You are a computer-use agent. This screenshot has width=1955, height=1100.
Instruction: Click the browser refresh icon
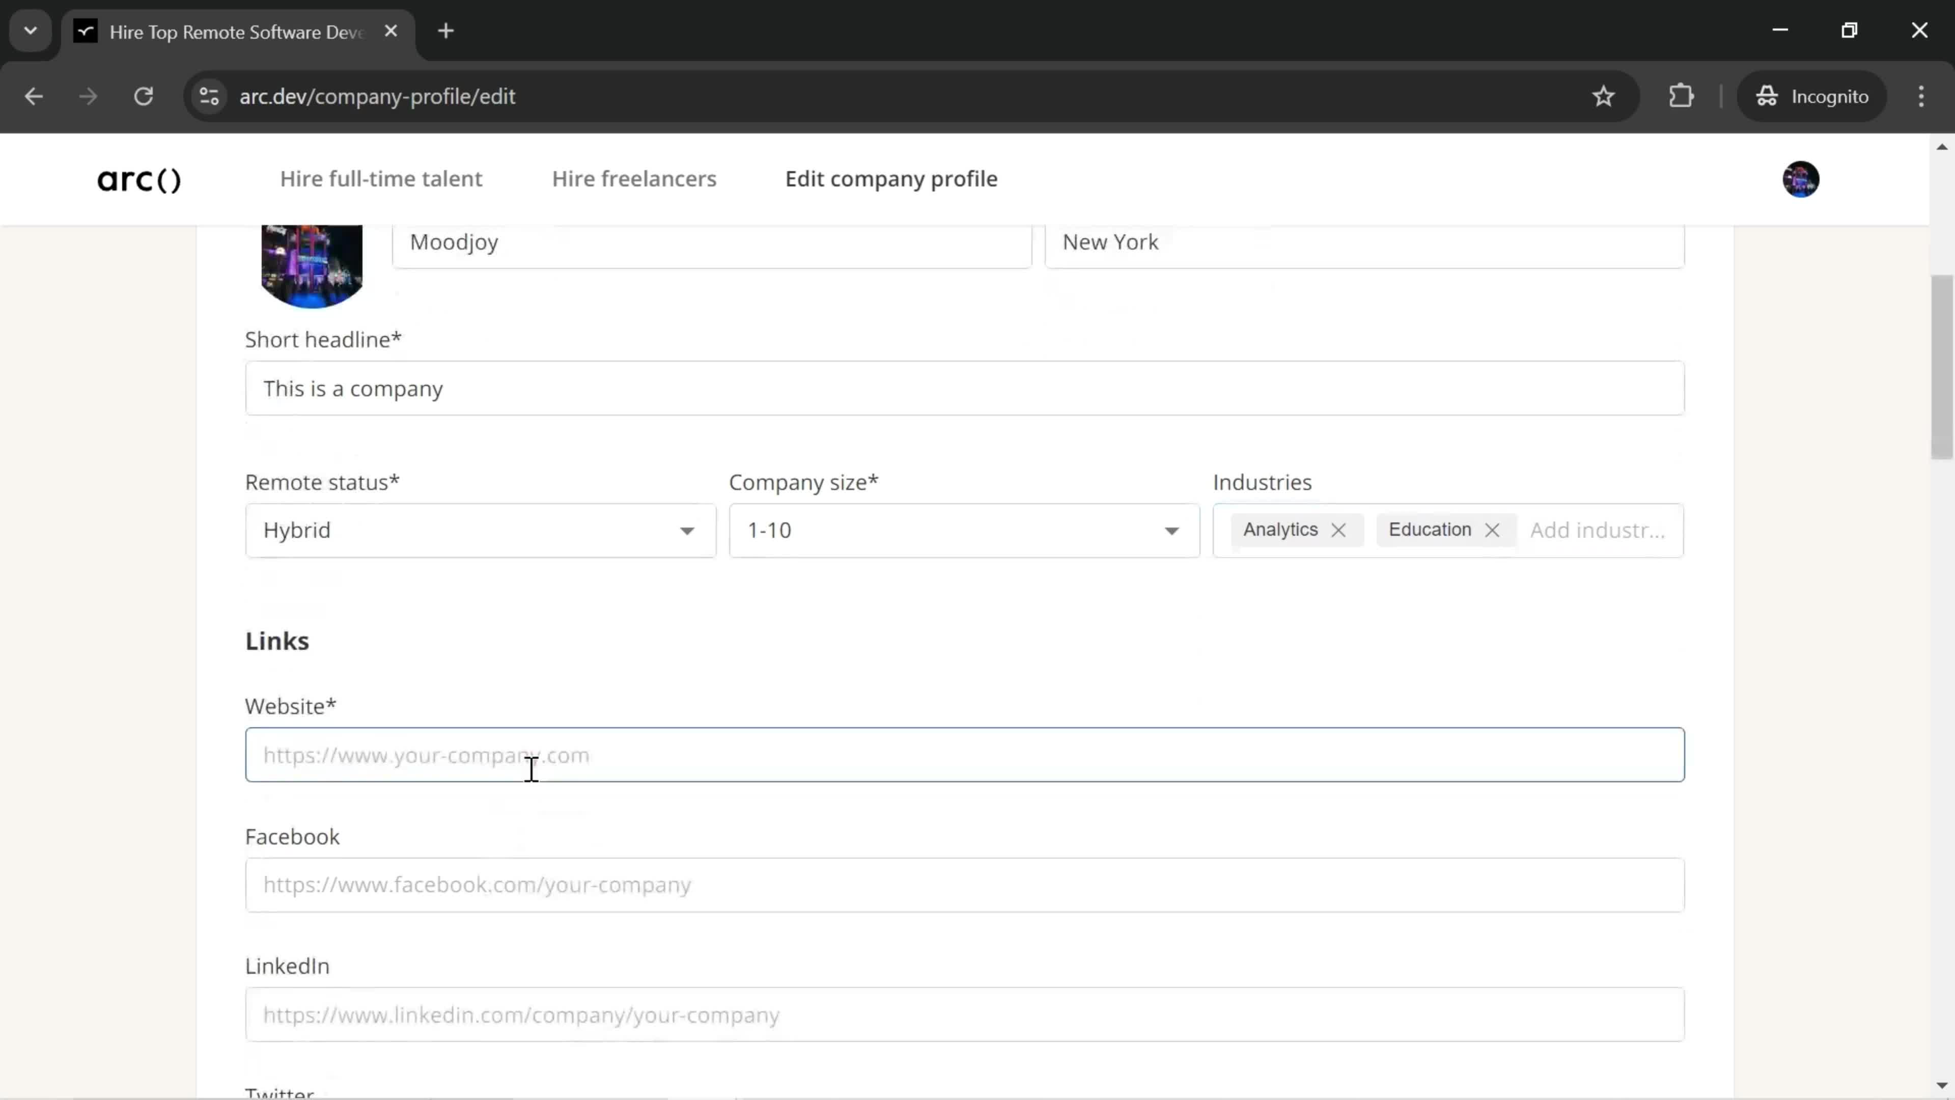(144, 95)
